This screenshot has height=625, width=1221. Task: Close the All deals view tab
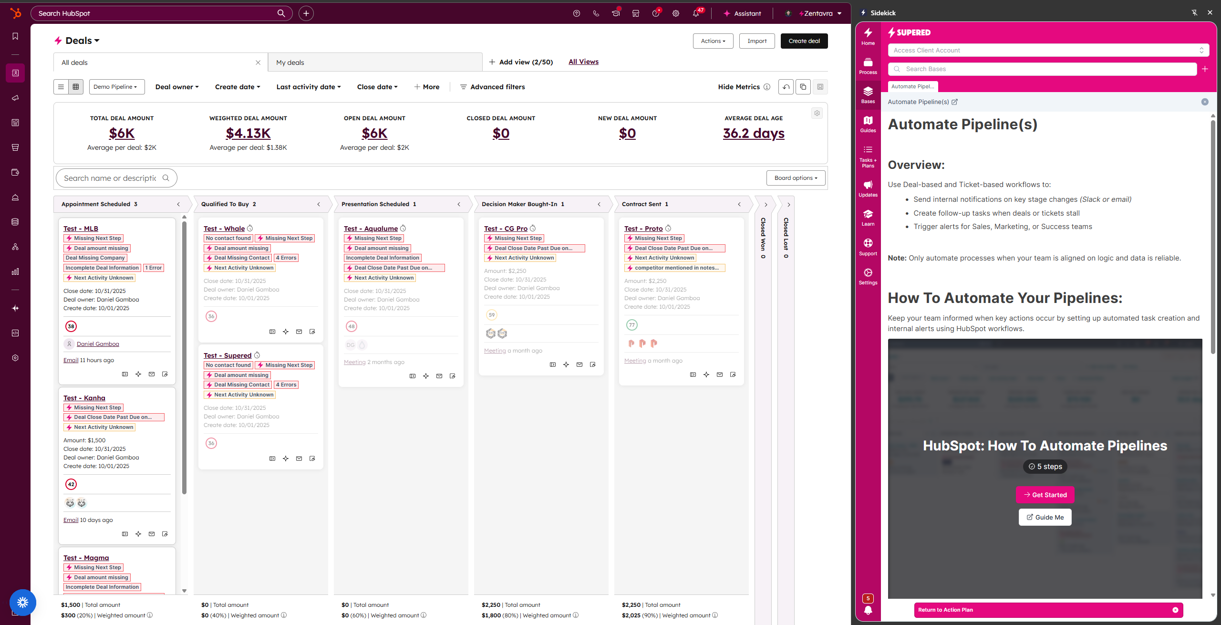[258, 62]
